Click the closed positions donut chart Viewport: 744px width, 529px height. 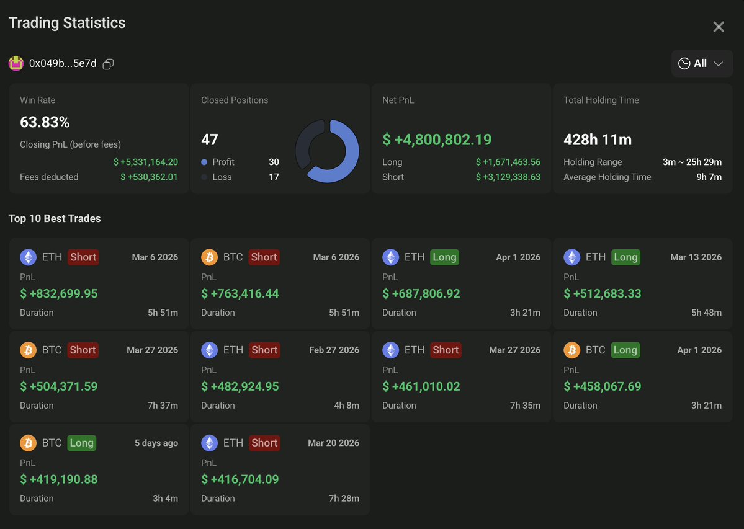pos(327,151)
